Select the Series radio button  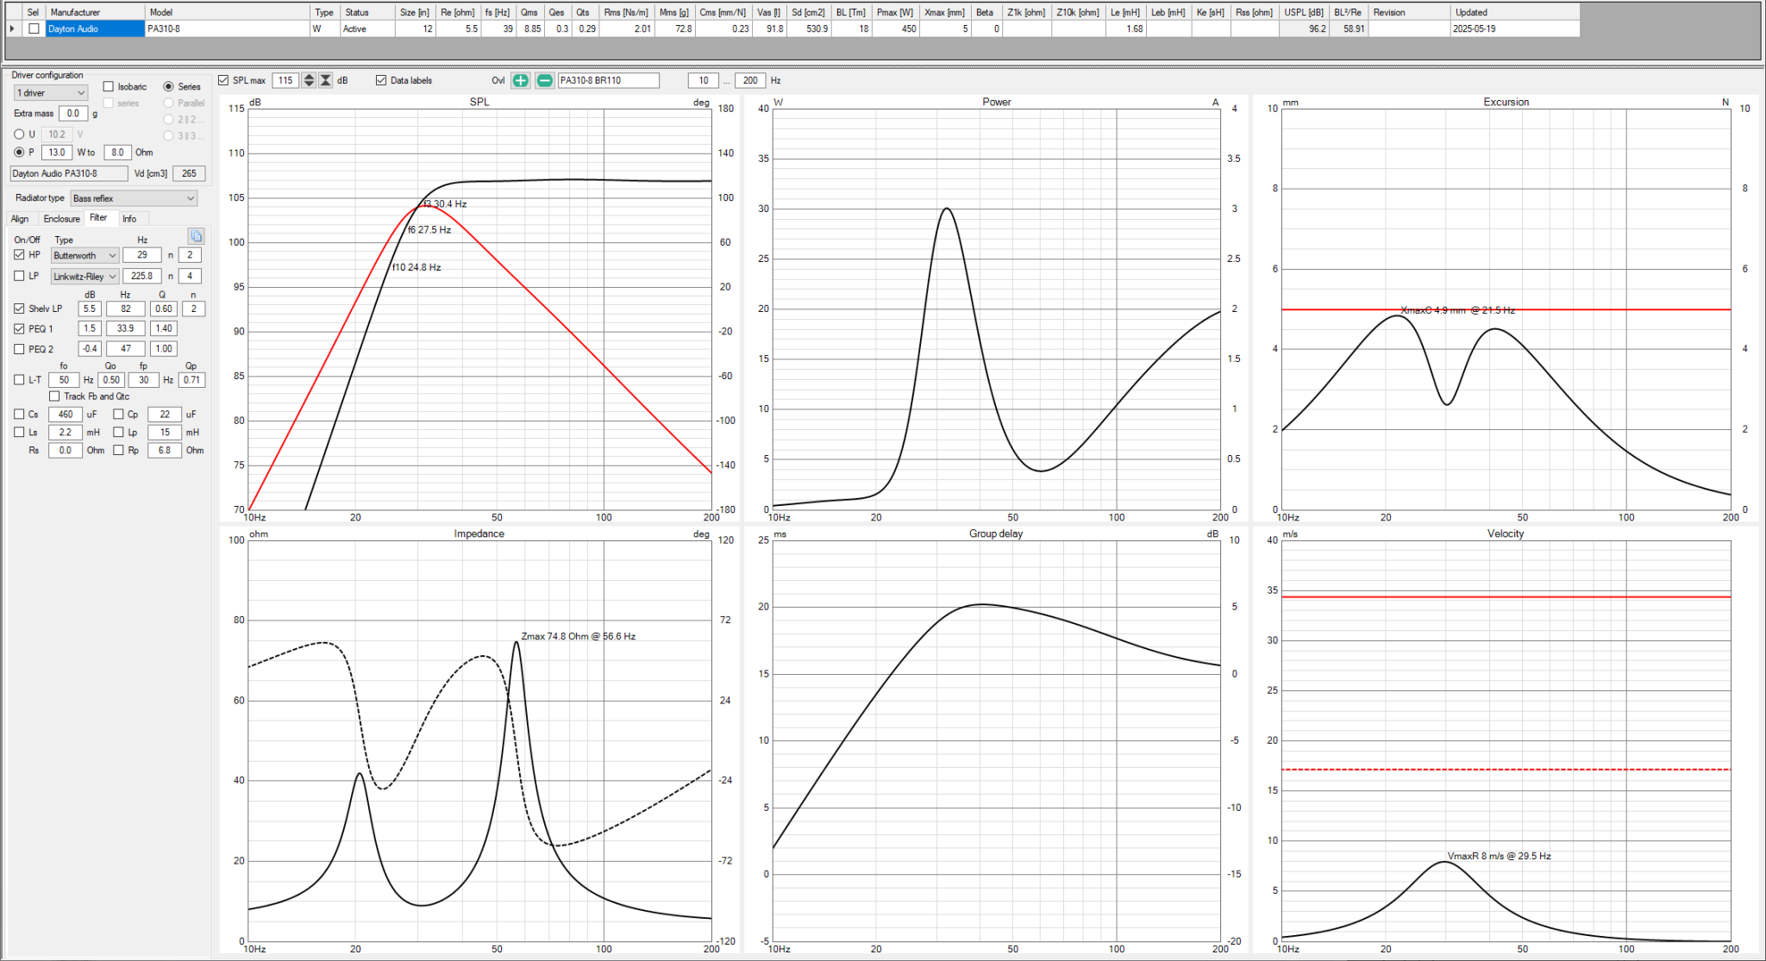coord(169,86)
